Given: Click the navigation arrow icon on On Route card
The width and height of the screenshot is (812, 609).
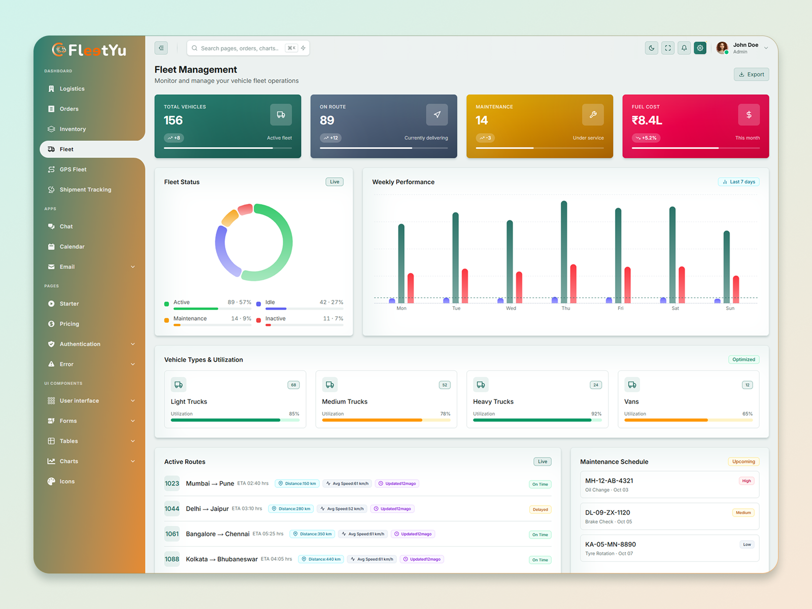Looking at the screenshot, I should [437, 115].
